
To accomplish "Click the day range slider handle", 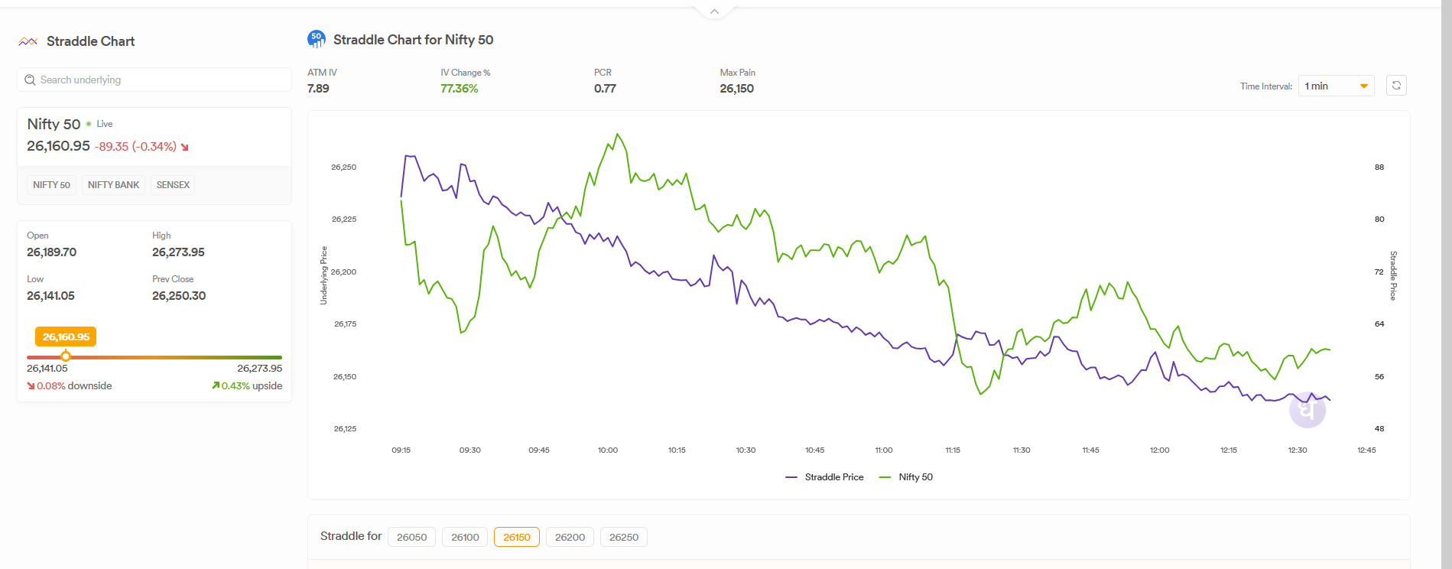I will click(66, 356).
